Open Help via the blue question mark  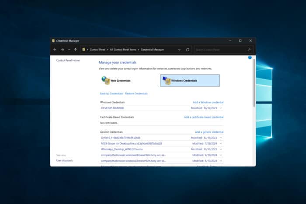coord(250,57)
